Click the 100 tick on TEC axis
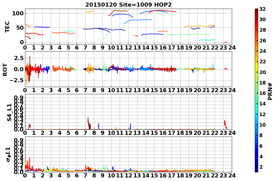The height and width of the screenshot is (181, 275). pyautogui.click(x=18, y=14)
